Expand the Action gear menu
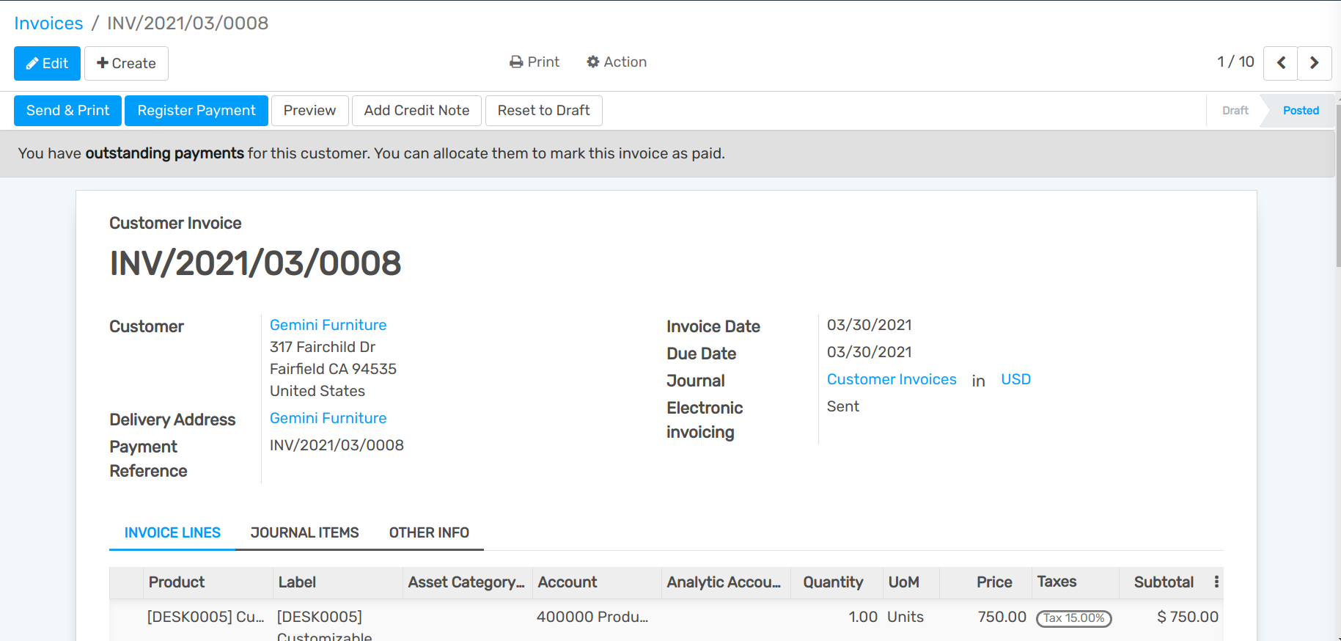Screen dimensions: 1341x641 [x=617, y=62]
